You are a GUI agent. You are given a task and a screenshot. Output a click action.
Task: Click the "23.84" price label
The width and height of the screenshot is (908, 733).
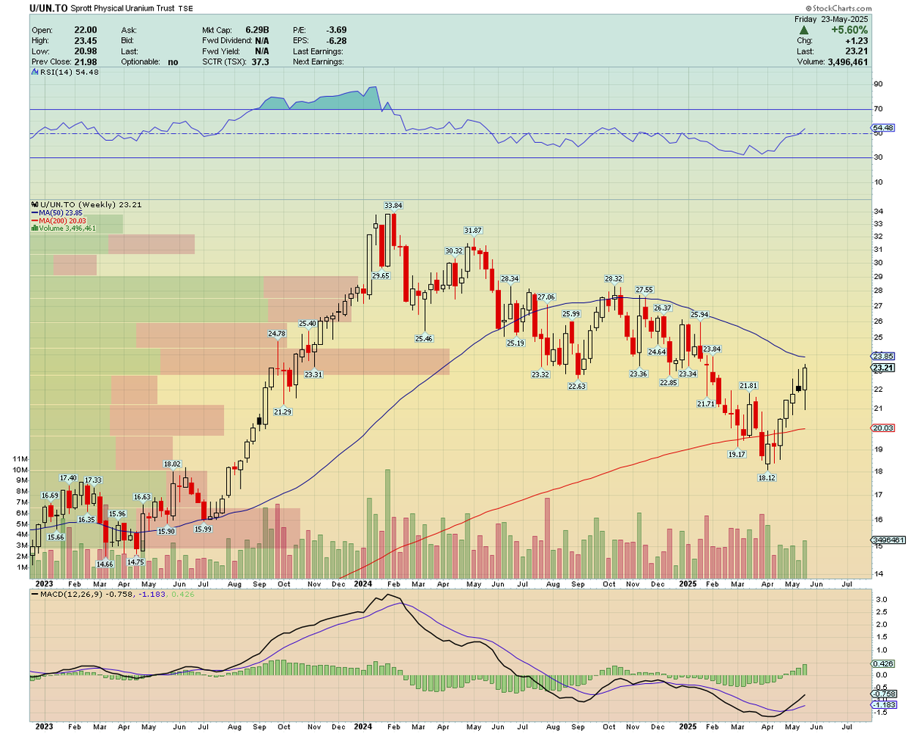click(713, 349)
